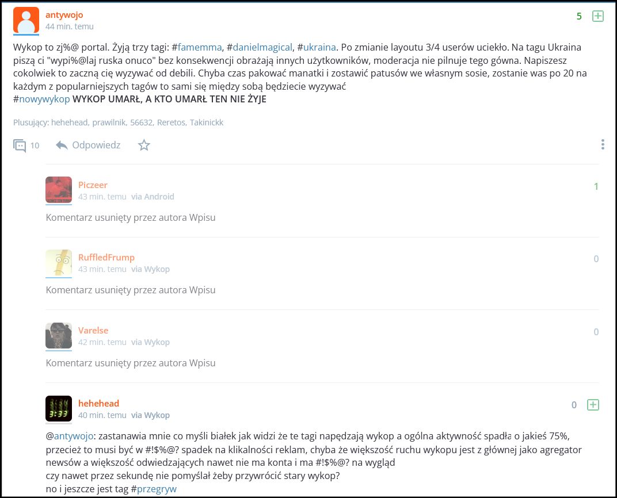Open RuffledFrump's cartoon avatar

point(59,263)
